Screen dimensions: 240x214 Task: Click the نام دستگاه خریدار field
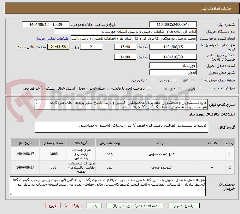pyautogui.click(x=126, y=32)
